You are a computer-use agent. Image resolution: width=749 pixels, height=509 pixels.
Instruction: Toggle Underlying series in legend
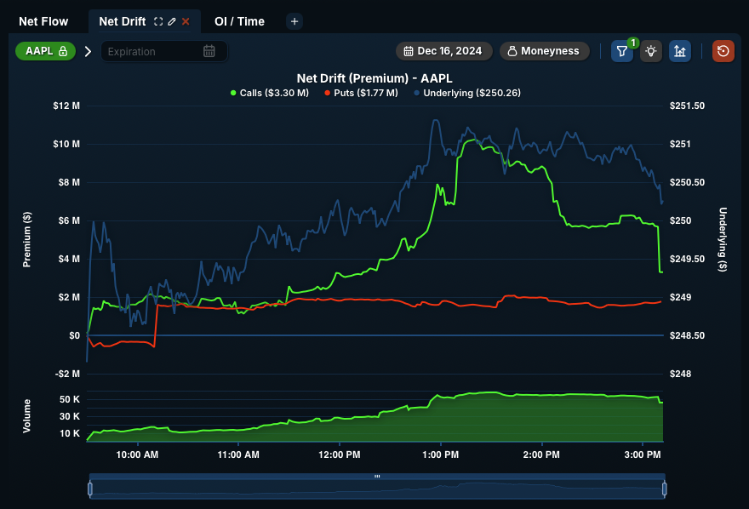[x=467, y=93]
